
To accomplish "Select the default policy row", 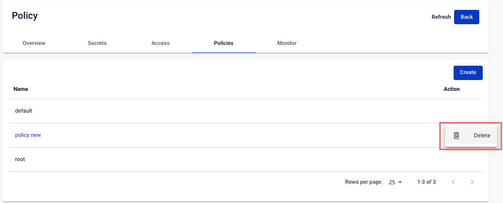I will pyautogui.click(x=246, y=111).
